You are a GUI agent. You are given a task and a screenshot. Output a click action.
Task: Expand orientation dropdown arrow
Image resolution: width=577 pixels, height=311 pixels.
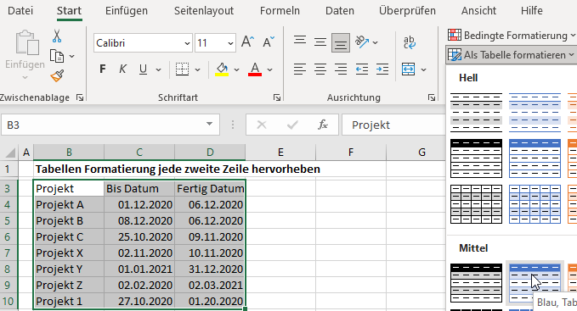[x=375, y=42]
